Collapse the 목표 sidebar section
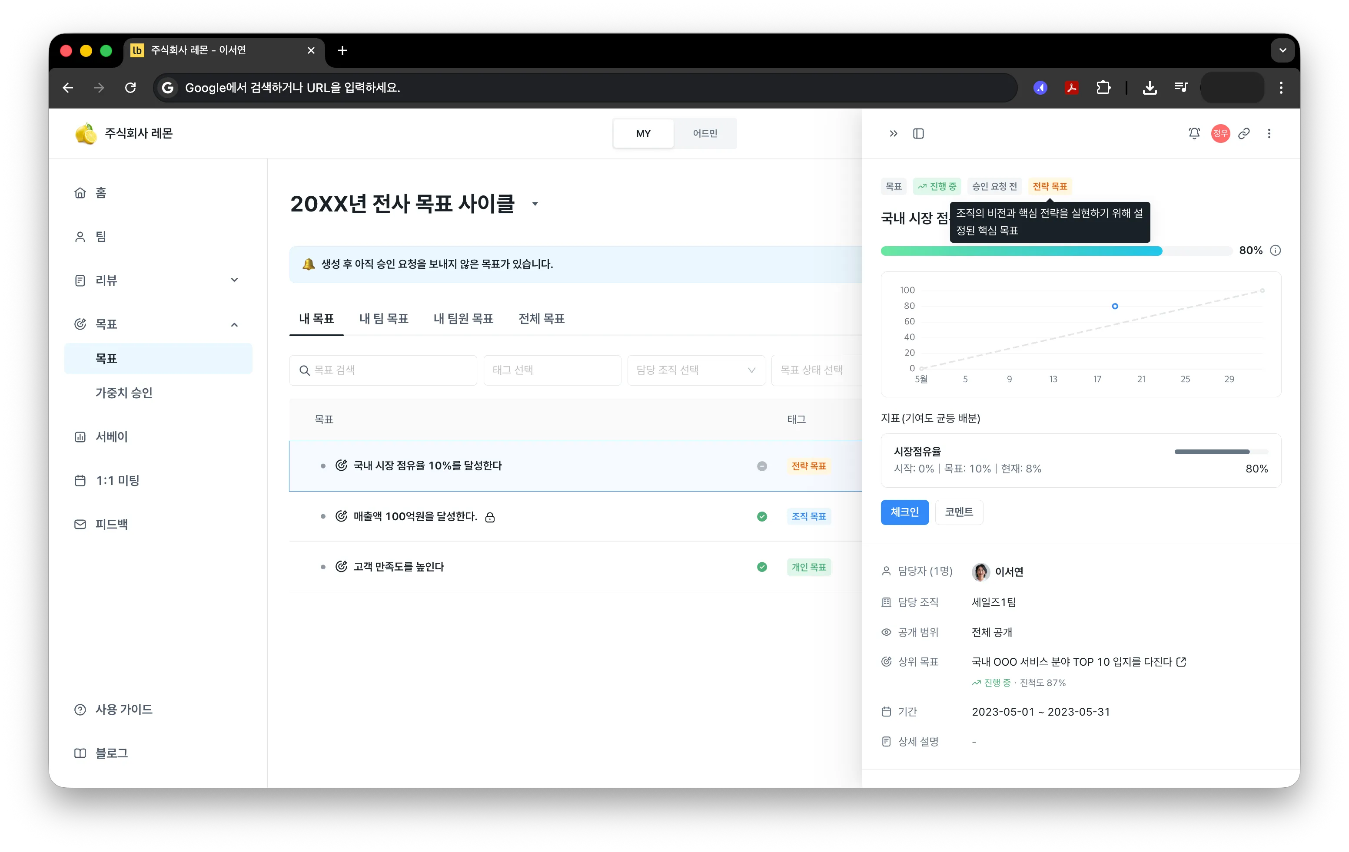Viewport: 1349px width, 852px height. coord(234,324)
